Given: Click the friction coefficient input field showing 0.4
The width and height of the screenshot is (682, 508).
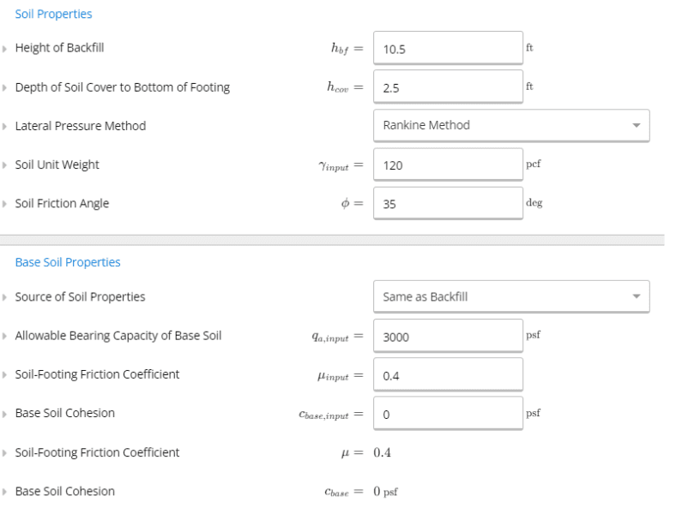Looking at the screenshot, I should coord(448,374).
